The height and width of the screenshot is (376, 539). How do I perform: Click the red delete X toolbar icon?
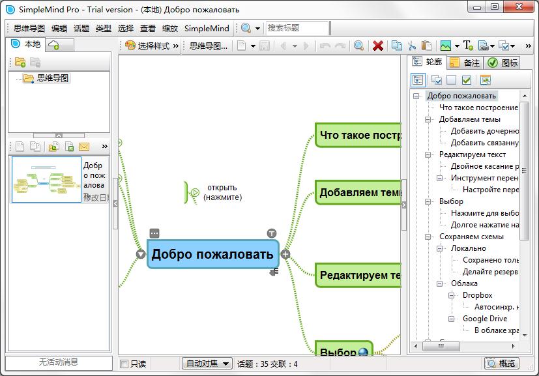pos(377,46)
